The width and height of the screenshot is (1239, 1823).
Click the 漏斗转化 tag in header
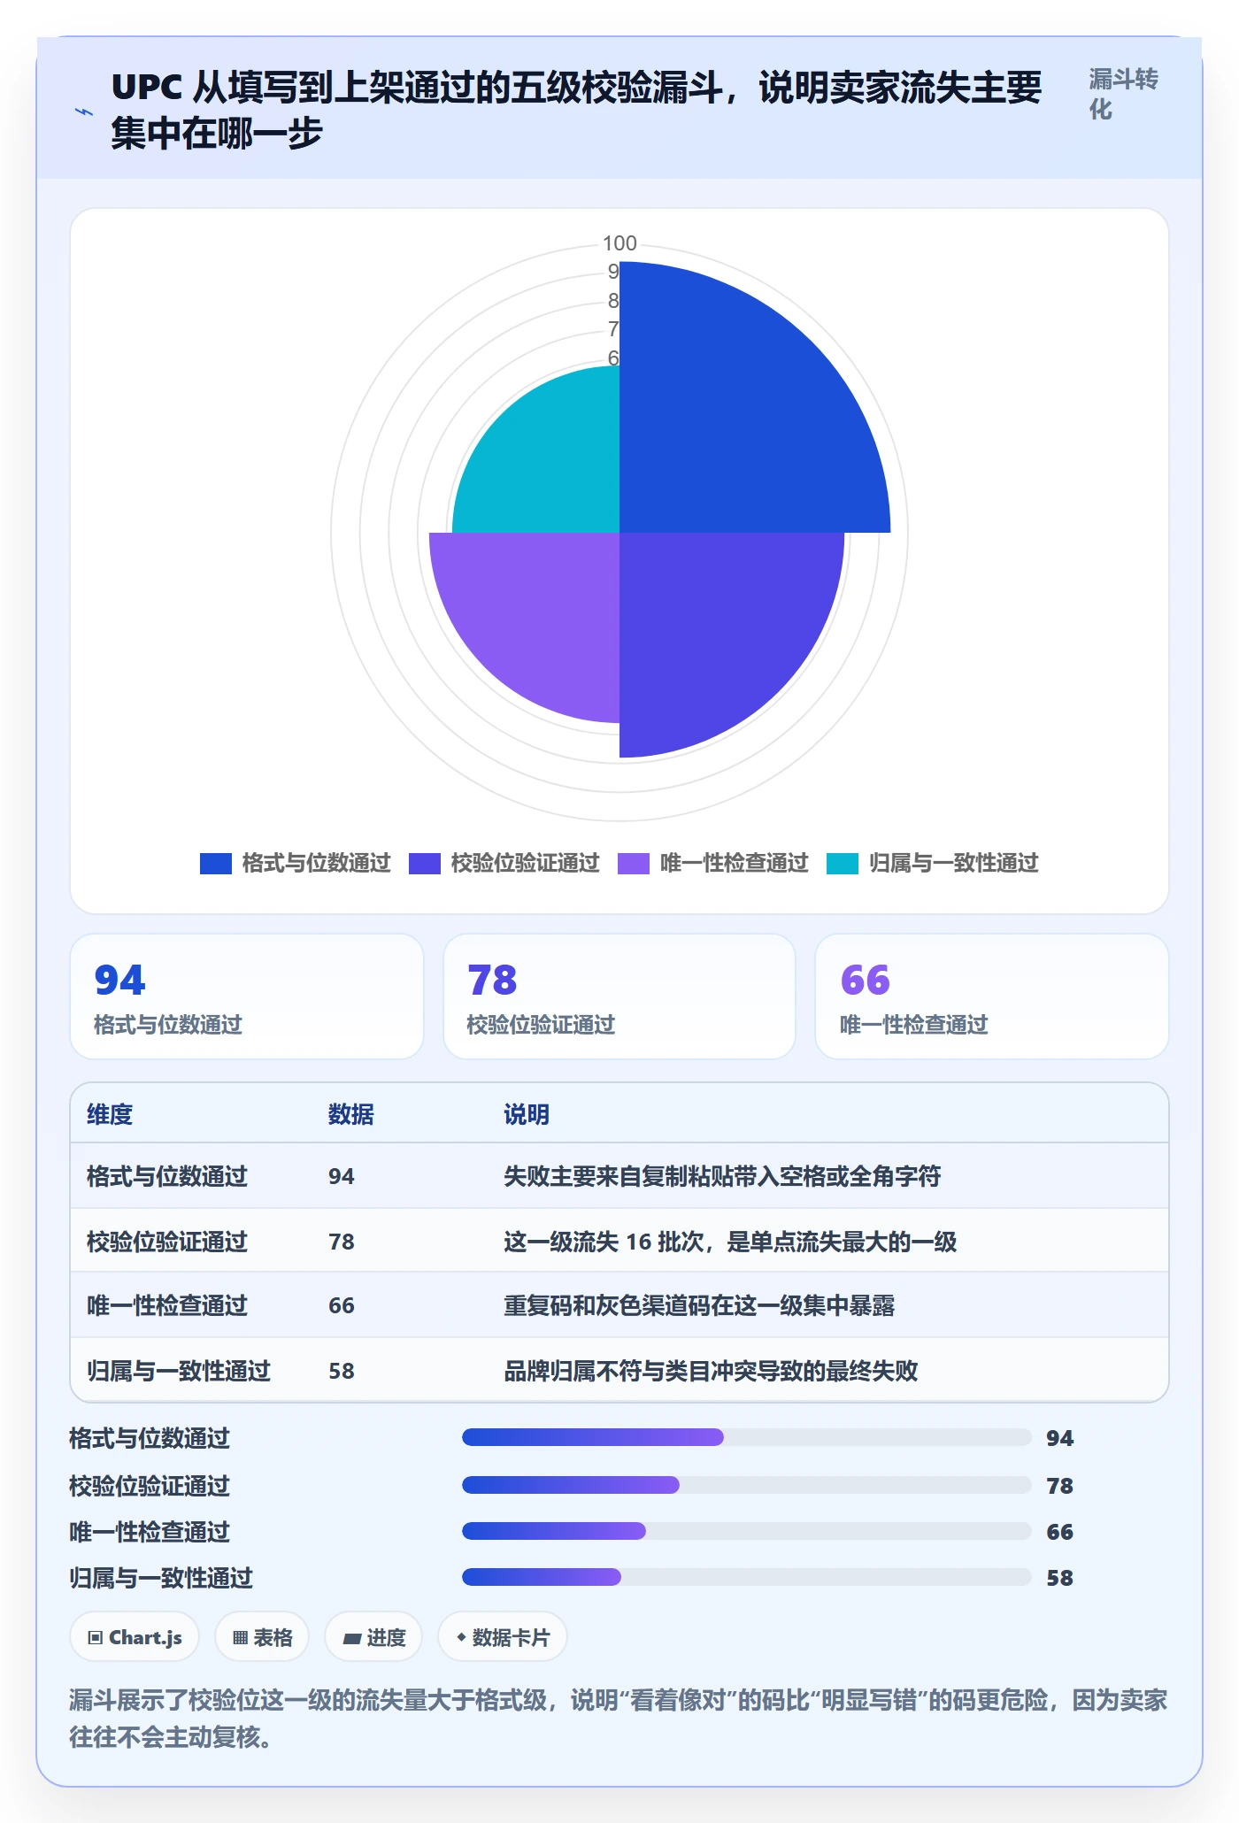click(x=1123, y=94)
